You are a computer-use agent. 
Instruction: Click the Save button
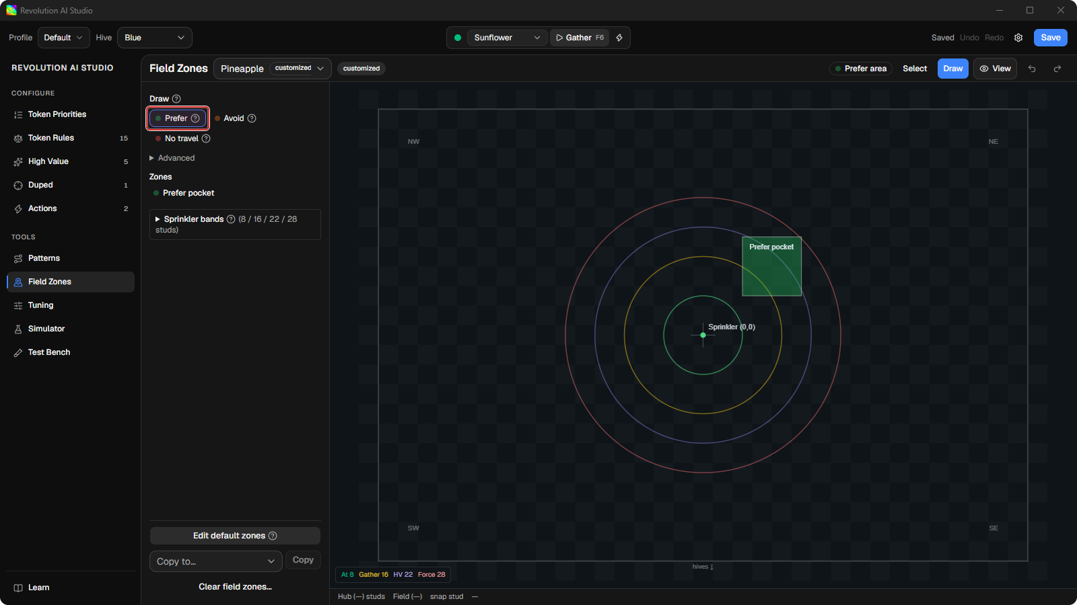point(1051,38)
